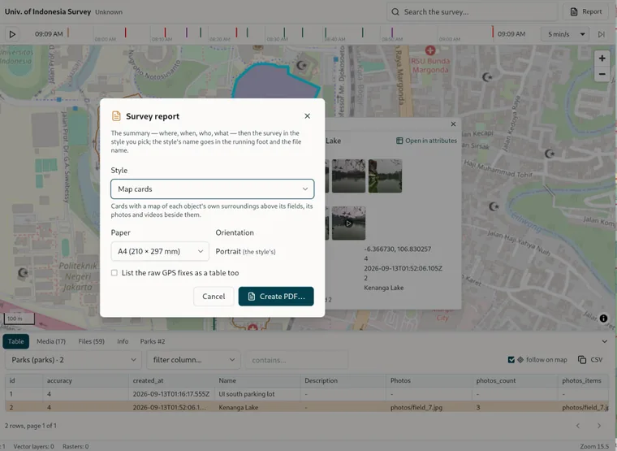Open the Parks (parks) layer dropdown
This screenshot has height=451, width=617.
click(x=74, y=360)
